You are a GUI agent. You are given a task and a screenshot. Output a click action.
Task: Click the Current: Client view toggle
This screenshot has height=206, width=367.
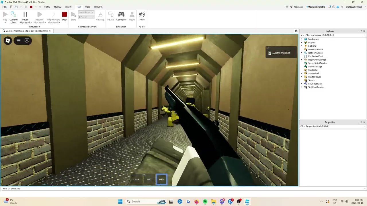point(13,17)
